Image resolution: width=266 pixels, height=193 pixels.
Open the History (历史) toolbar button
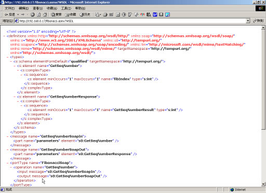pos(85,15)
